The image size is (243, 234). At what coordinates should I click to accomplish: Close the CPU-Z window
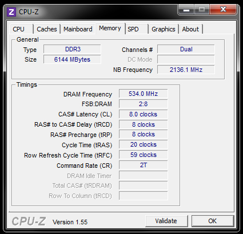point(223,10)
